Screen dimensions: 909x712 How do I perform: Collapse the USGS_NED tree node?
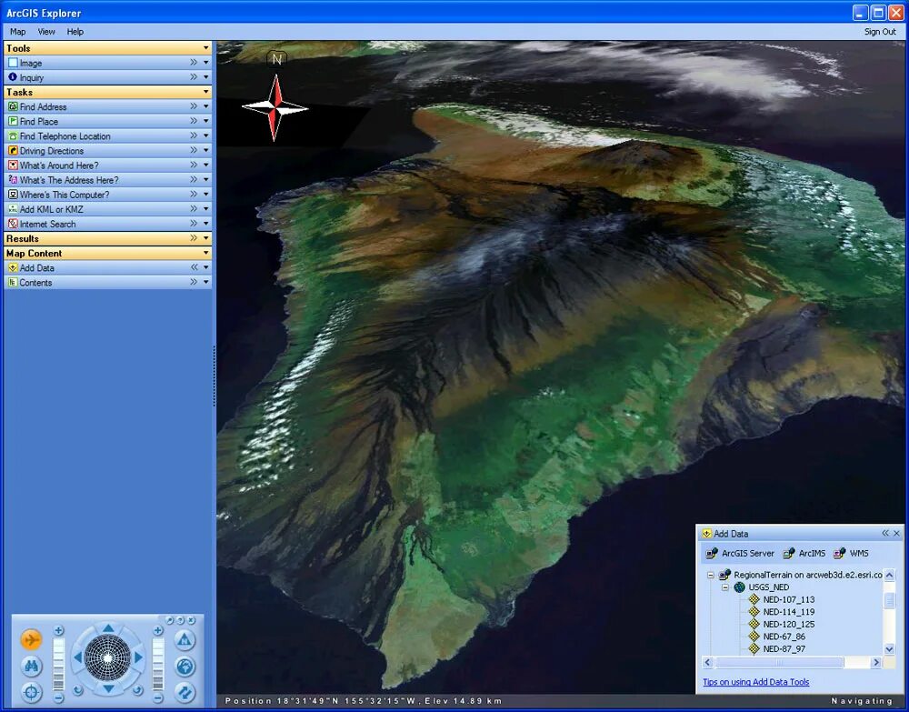pos(724,587)
